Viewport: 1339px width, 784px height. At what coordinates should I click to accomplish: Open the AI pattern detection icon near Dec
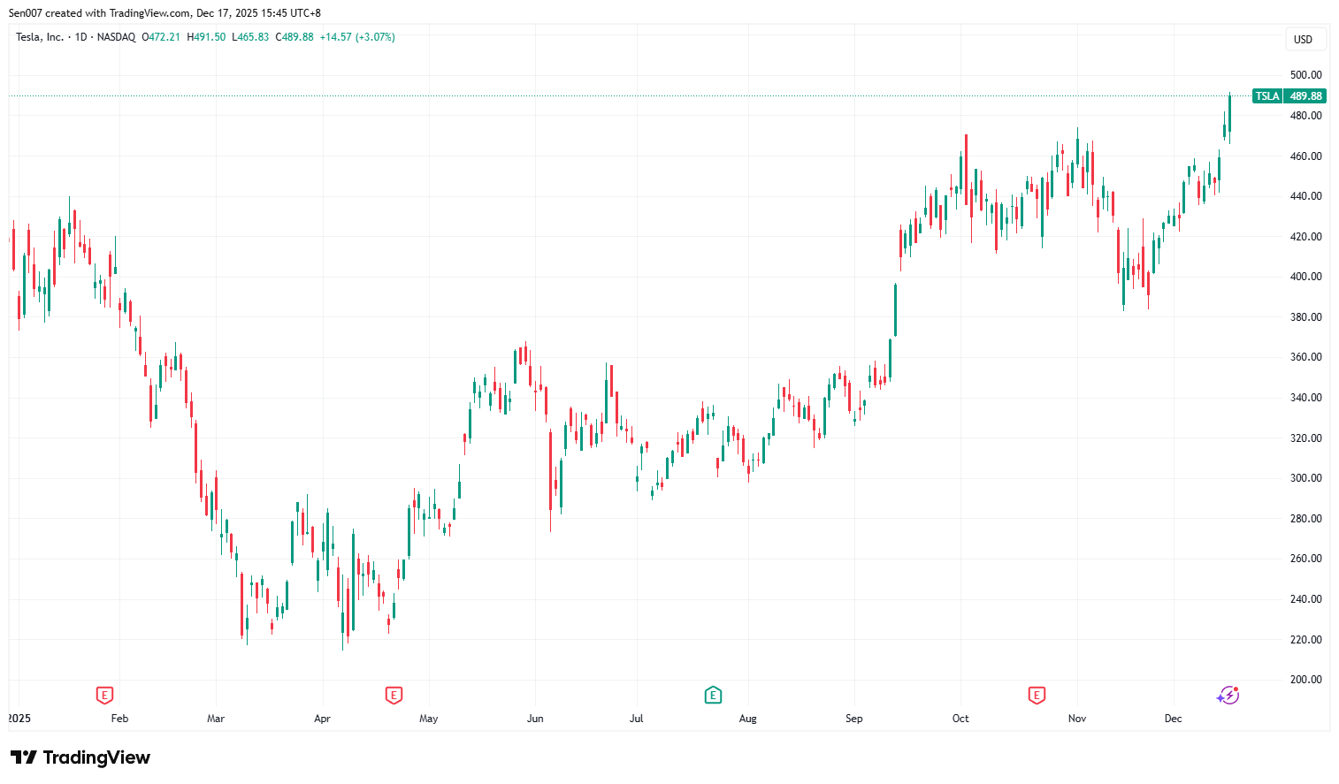[x=1228, y=696]
